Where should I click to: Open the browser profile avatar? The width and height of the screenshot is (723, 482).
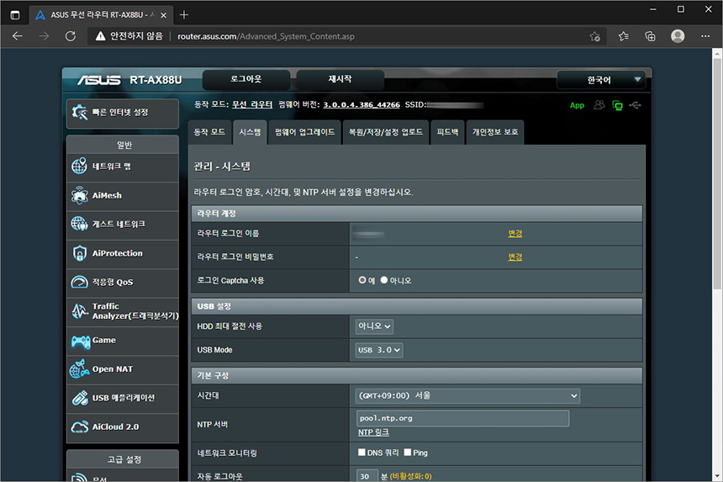678,36
